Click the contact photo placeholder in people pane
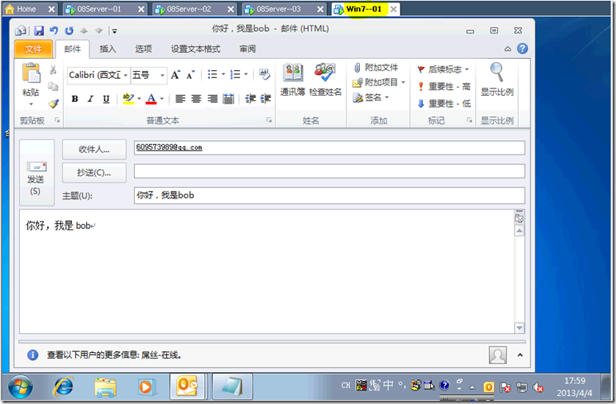 pos(498,355)
